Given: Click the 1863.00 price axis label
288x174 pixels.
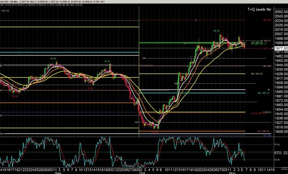Looking at the screenshot, I should pos(282,105).
